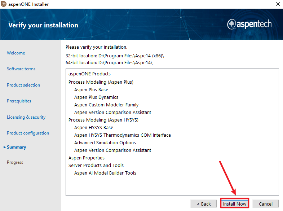Select Aspen AI Model Builder Tools
The image size is (283, 211).
(x=105, y=173)
